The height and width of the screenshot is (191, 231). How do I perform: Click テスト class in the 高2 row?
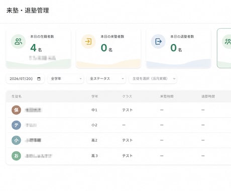[128, 140]
